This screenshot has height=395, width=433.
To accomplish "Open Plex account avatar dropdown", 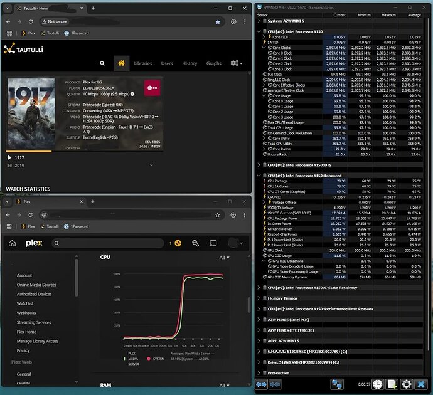I will [235, 243].
